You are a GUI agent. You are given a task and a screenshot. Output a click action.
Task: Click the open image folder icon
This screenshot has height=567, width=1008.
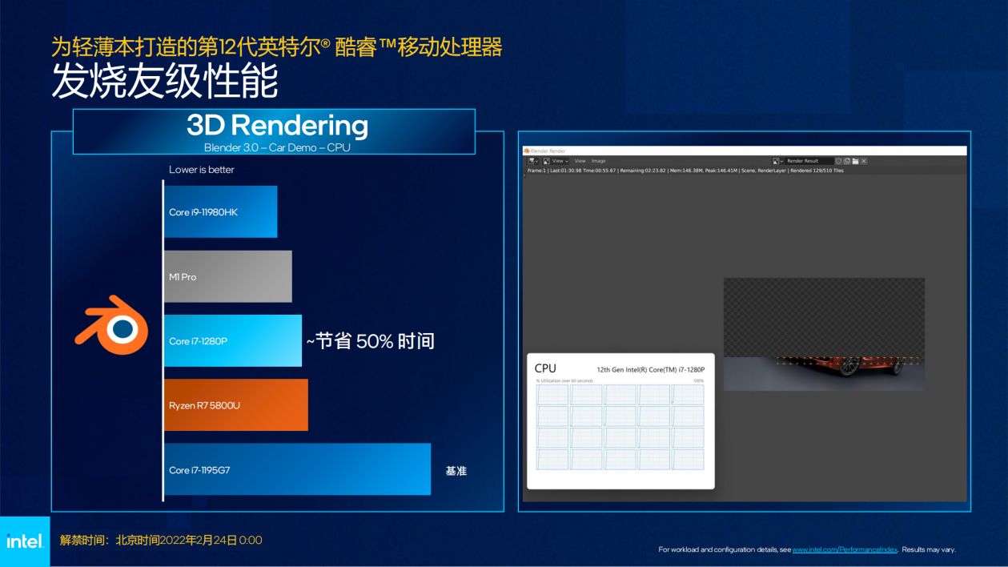point(855,161)
